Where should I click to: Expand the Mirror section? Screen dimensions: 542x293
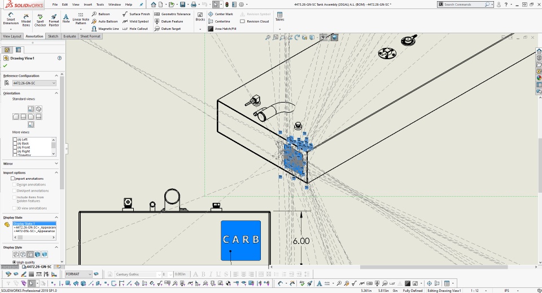56,163
